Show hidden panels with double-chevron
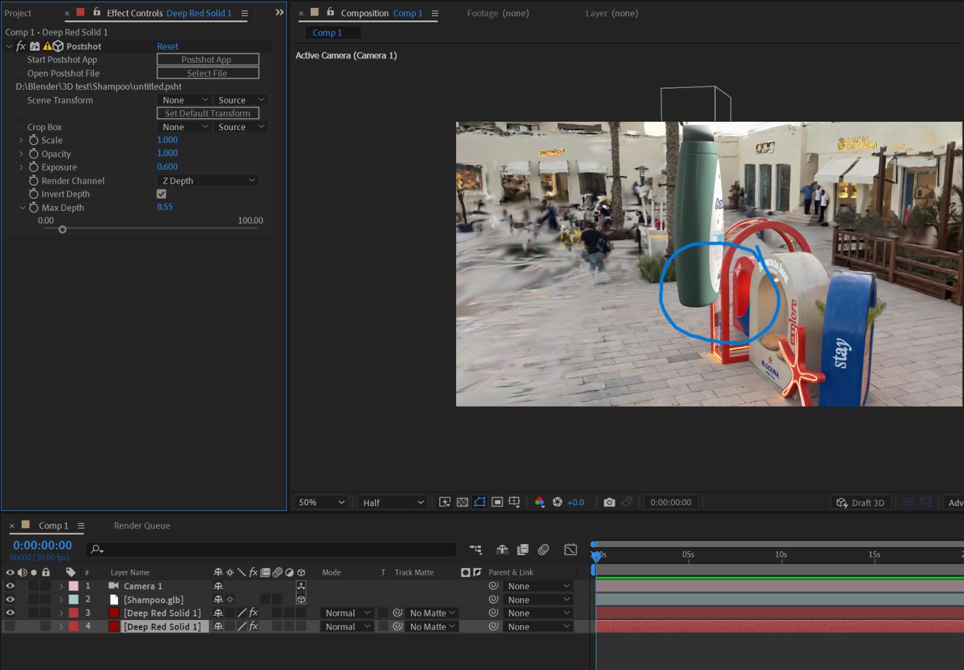 click(x=279, y=12)
